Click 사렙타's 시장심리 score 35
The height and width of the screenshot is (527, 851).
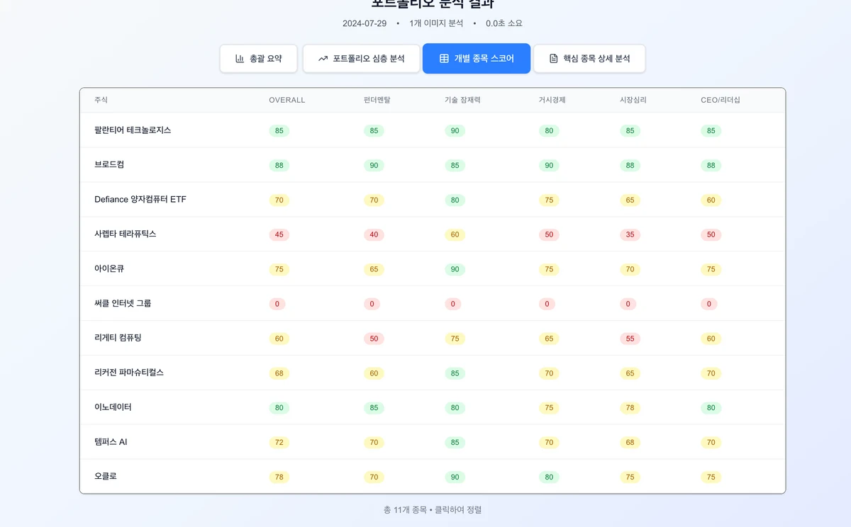point(630,234)
